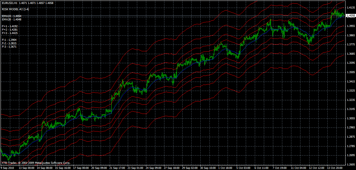Screen dimensions: 356x170
Task: Click the 11 Oct 04:00 time label
Action: [299, 168]
